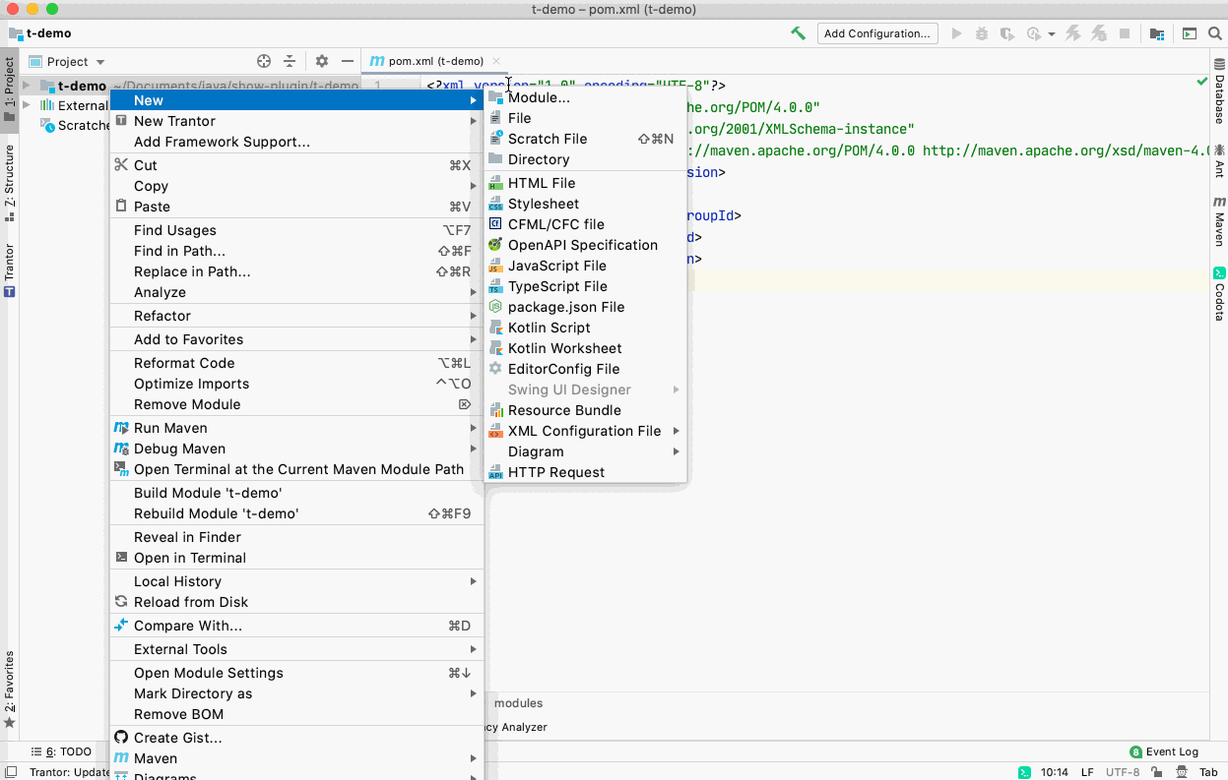1228x780 pixels.
Task: Click the Create Gist GitHub icon
Action: (121, 738)
